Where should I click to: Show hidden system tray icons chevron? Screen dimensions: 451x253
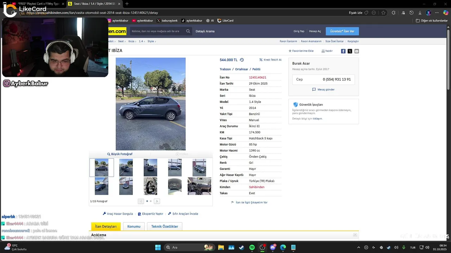point(359,247)
